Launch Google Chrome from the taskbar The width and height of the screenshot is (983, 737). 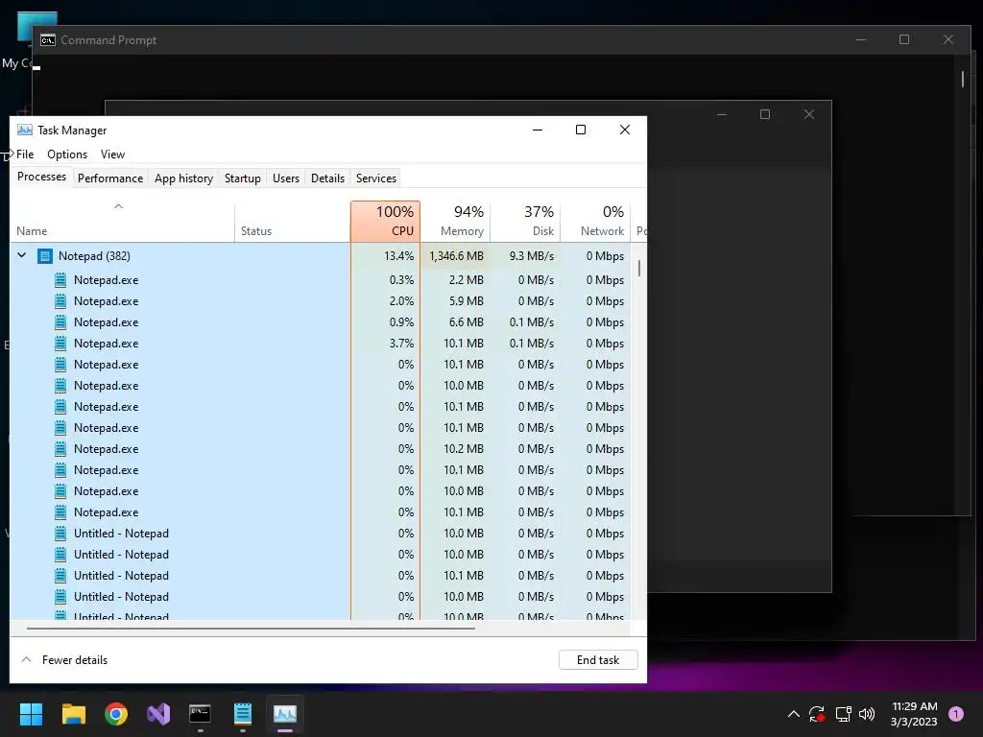116,714
